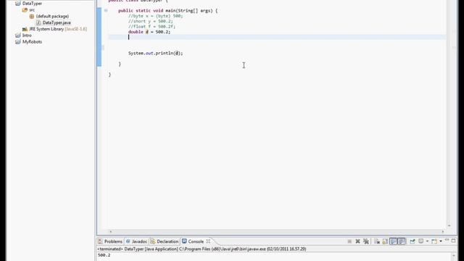464x261 pixels.
Task: Click Remove All Terminated Launches double-X icon
Action: pyautogui.click(x=366, y=241)
